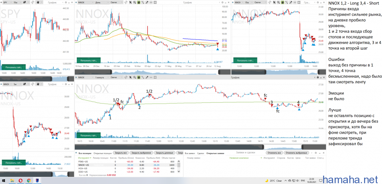Select arrow tool in NNOX 1-minute chart toolbar
The width and height of the screenshot is (382, 184).
(x=147, y=77)
